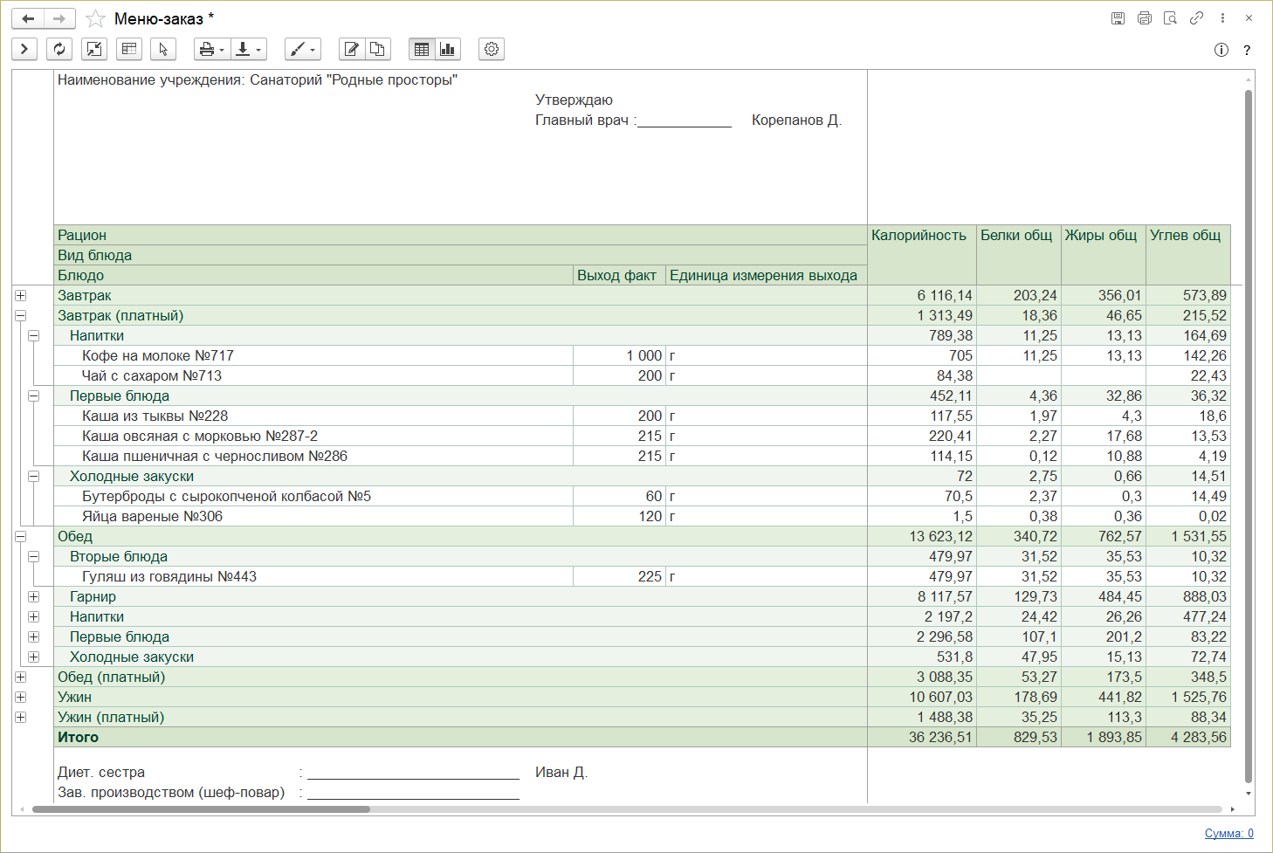The height and width of the screenshot is (853, 1273).
Task: Click the print preview magnifier icon
Action: coord(1170,18)
